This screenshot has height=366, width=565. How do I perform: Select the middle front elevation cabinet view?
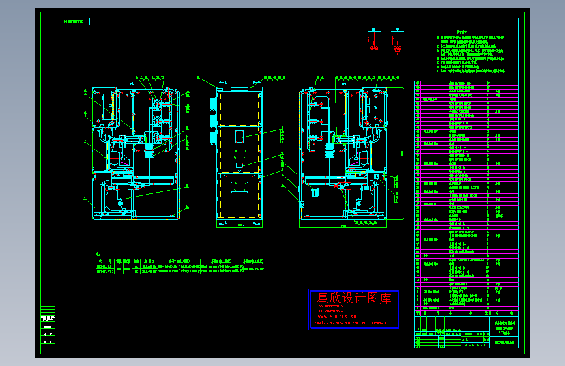click(239, 153)
